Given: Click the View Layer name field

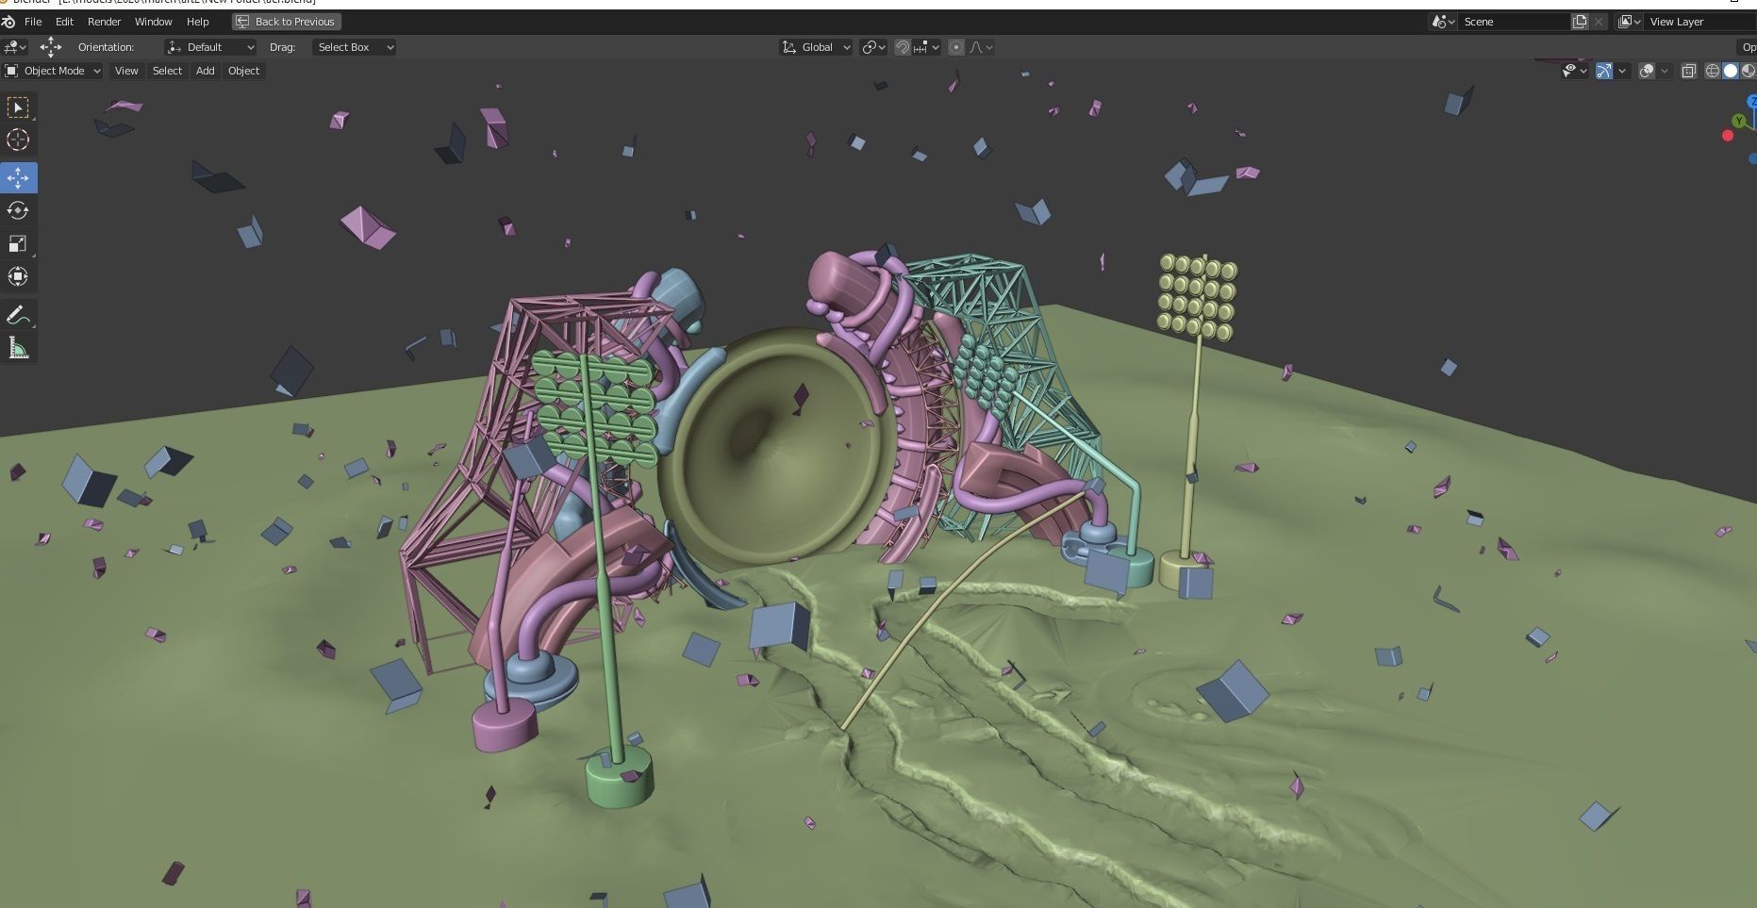Looking at the screenshot, I should pyautogui.click(x=1700, y=22).
